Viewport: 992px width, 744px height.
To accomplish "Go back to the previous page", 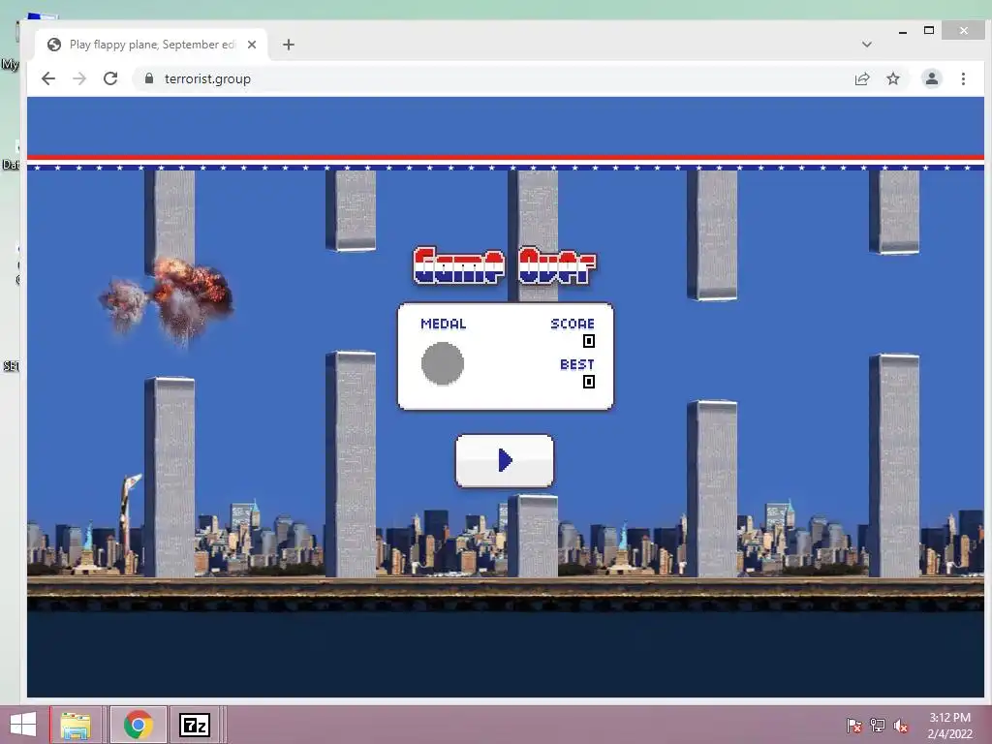I will click(x=48, y=78).
